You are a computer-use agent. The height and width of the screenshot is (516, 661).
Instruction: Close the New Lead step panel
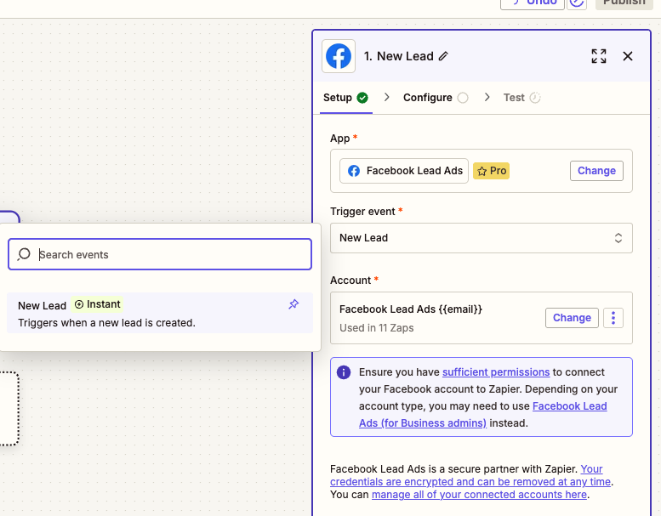tap(628, 56)
